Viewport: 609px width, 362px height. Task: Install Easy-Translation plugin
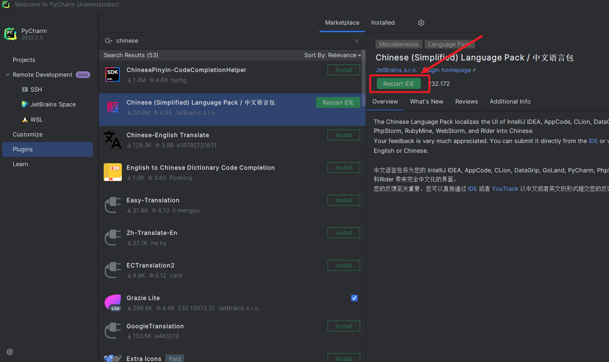344,200
